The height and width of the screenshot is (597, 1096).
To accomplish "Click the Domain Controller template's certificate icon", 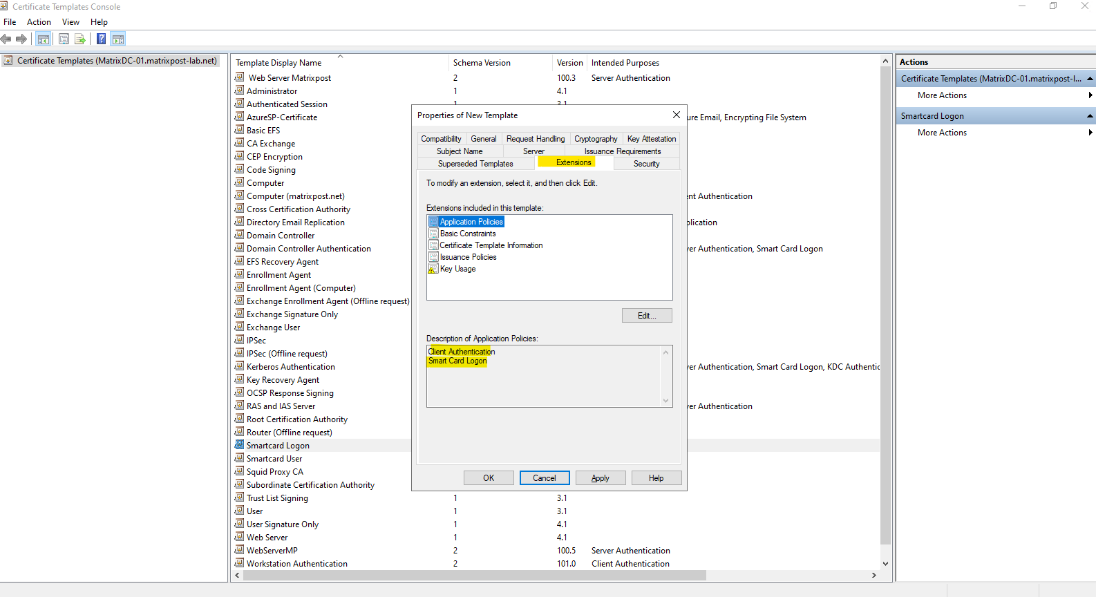I will (239, 235).
